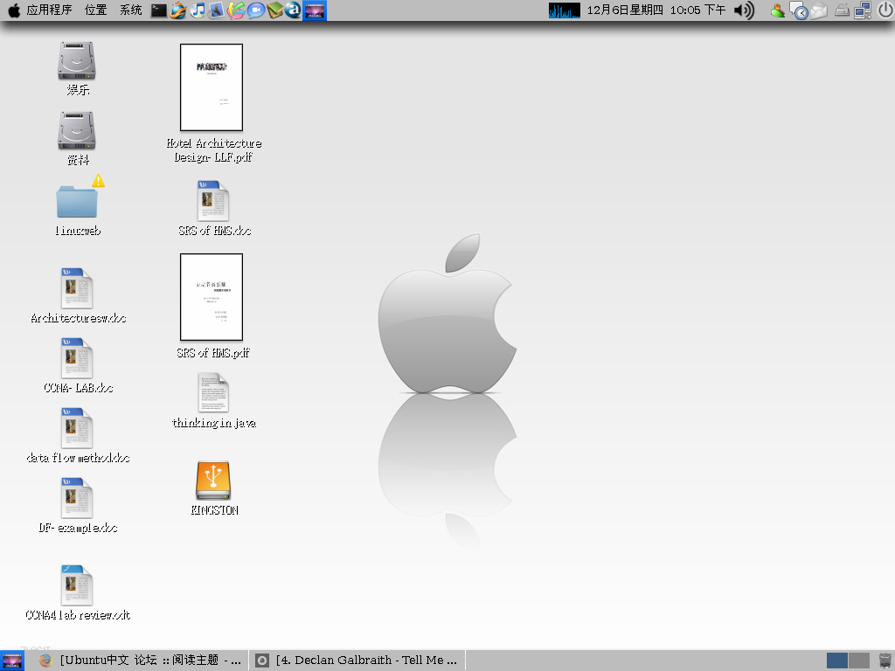Launch the colorful swirl application icon

(236, 10)
